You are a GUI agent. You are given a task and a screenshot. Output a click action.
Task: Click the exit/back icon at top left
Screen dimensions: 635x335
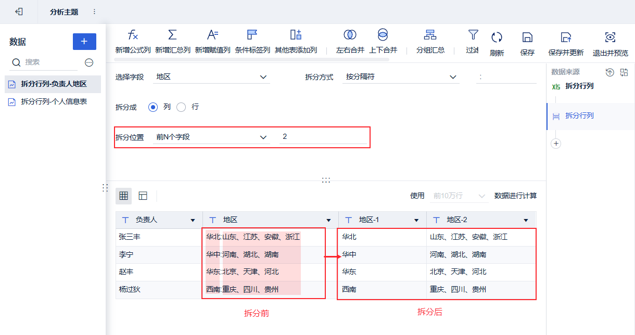pos(19,11)
